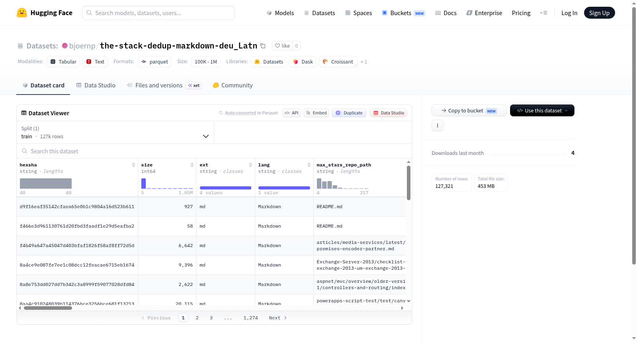Click the Tabular modality tag

tap(63, 62)
